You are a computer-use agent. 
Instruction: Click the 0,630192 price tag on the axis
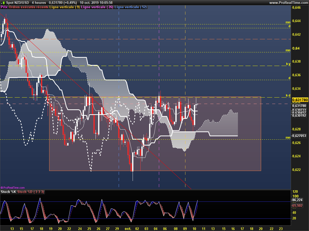(x=299, y=115)
